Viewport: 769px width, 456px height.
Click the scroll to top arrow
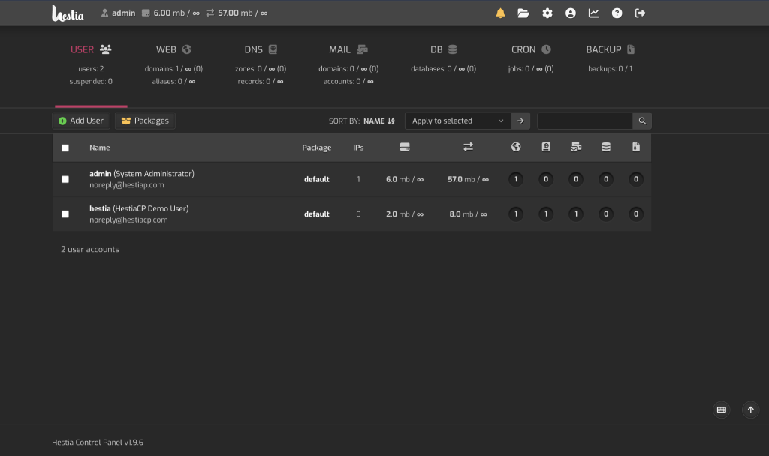click(x=750, y=409)
